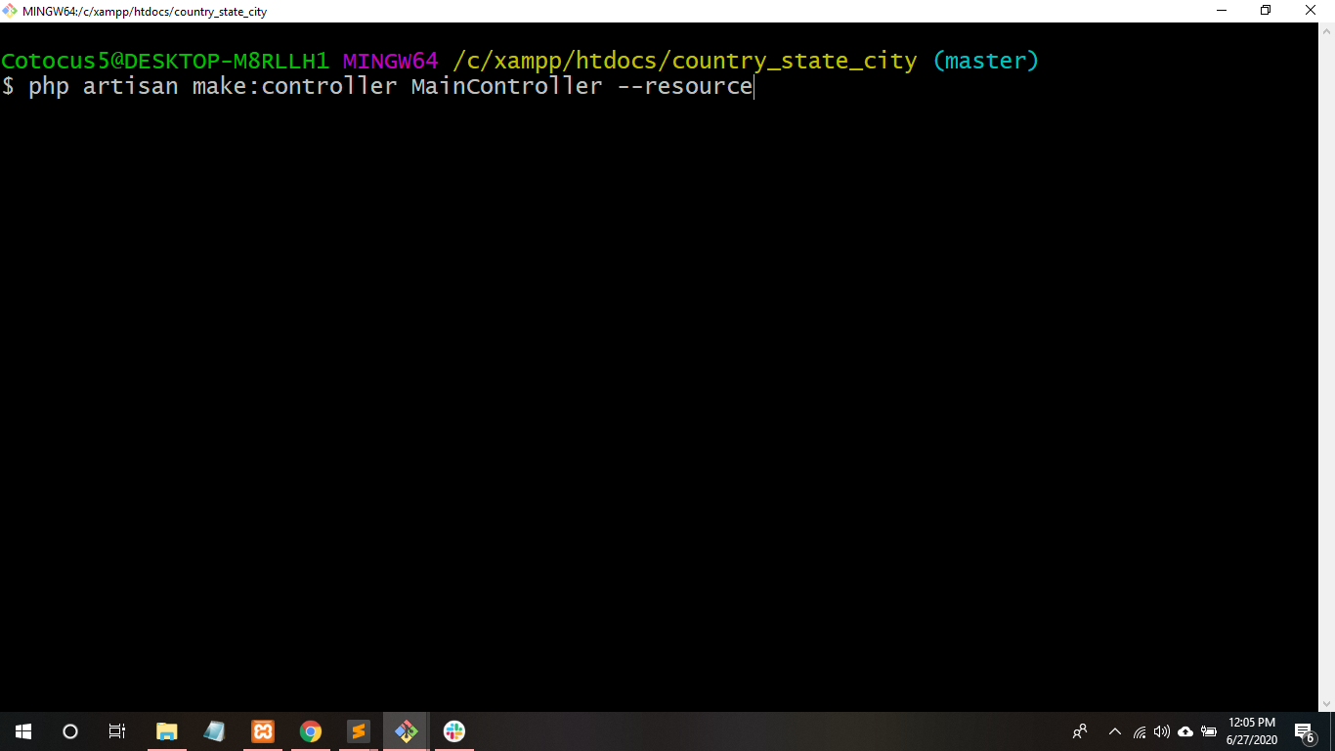This screenshot has height=751, width=1335.
Task: Click MainController in the command line
Action: click(507, 86)
